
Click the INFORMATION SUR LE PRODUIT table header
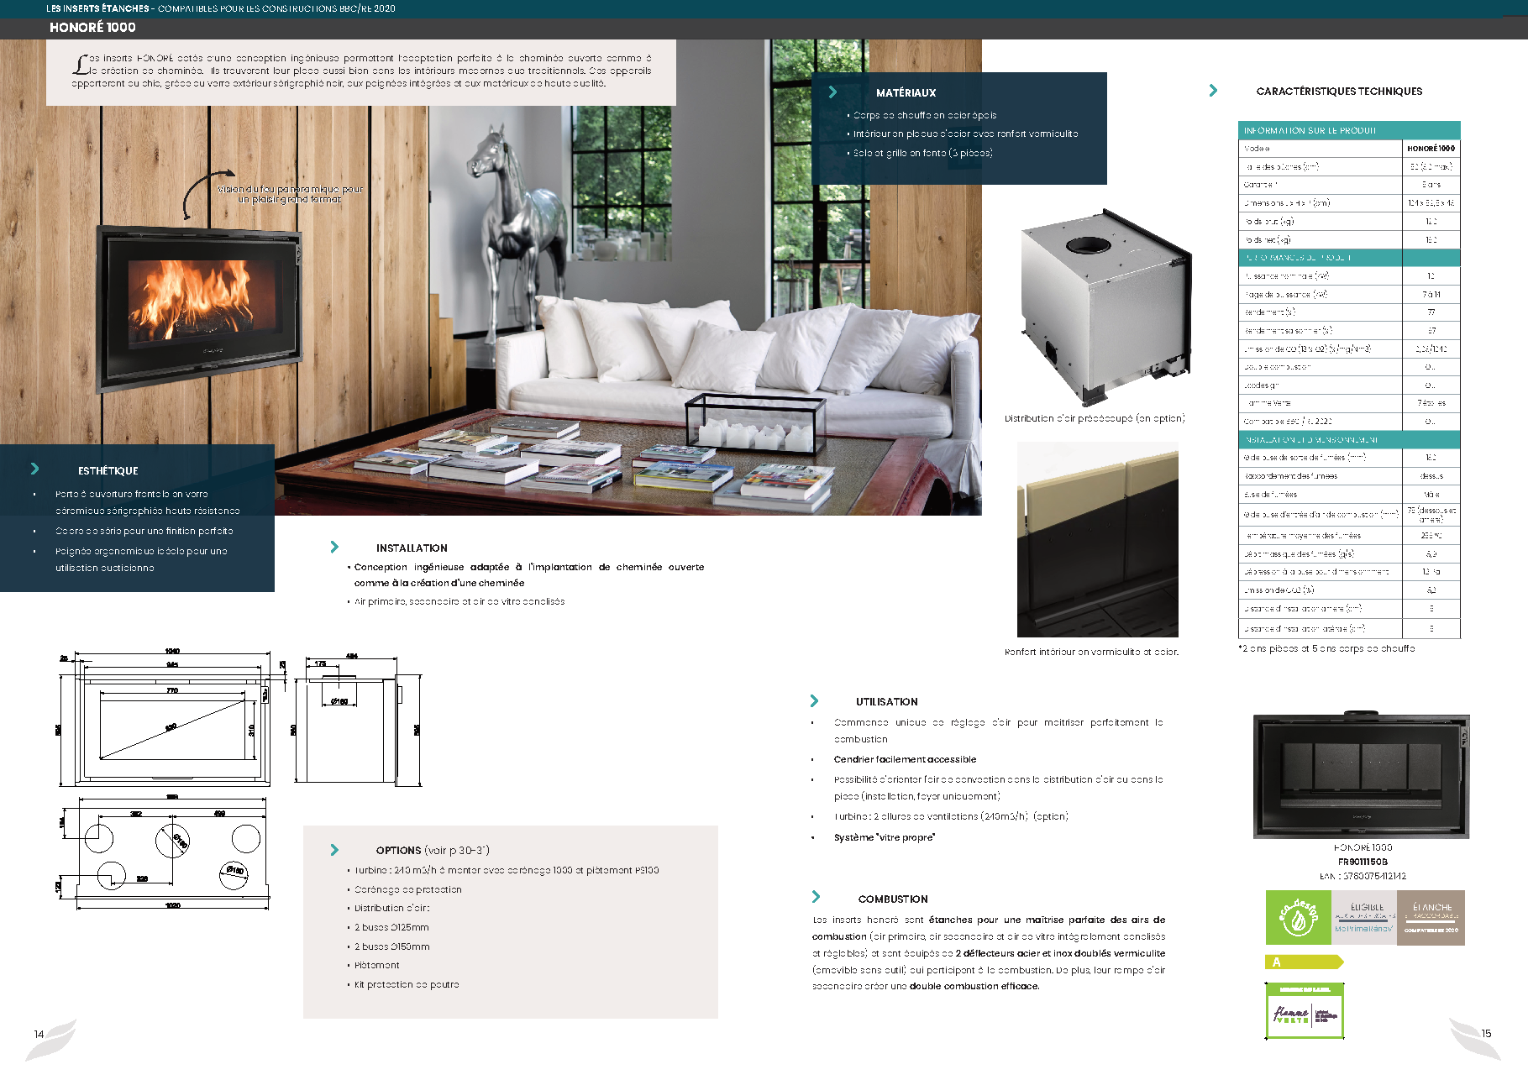pyautogui.click(x=1349, y=130)
